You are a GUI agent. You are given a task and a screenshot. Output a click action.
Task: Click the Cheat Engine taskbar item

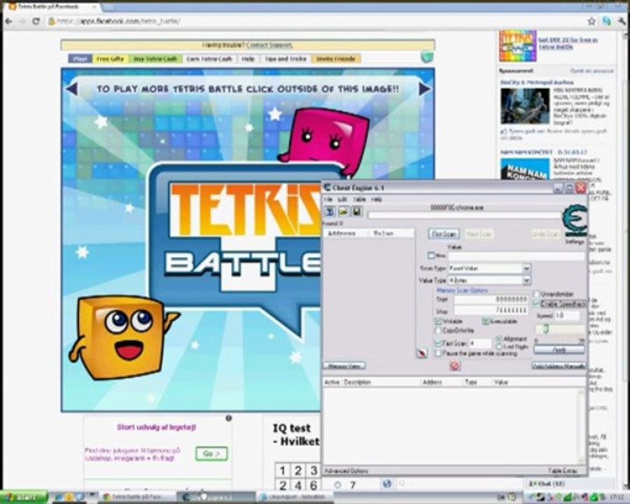216,498
